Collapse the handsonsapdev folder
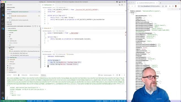Image resolution: width=181 pixels, height=102 pixels. click(12, 30)
